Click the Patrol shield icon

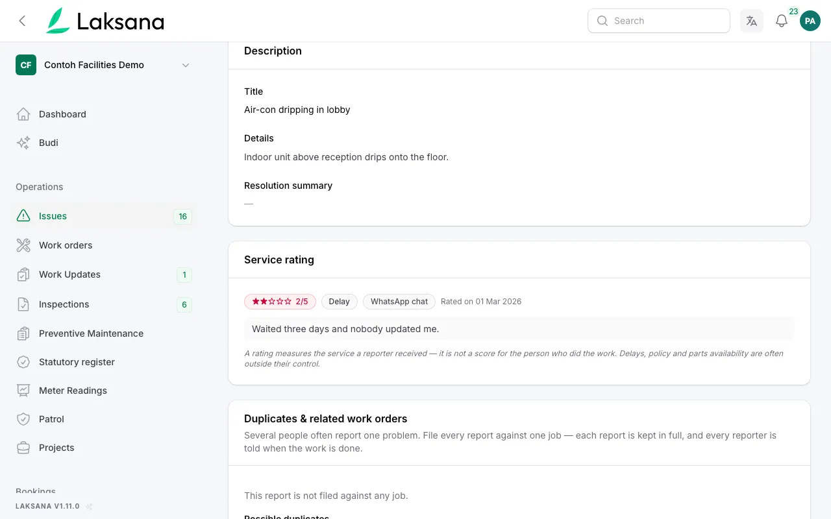[23, 419]
